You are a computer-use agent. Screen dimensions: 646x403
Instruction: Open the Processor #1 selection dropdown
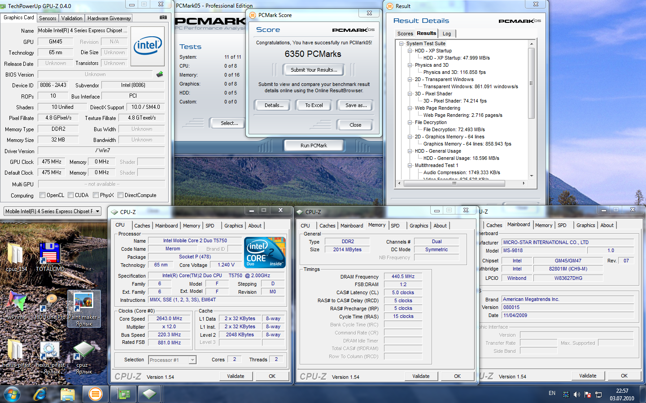172,360
